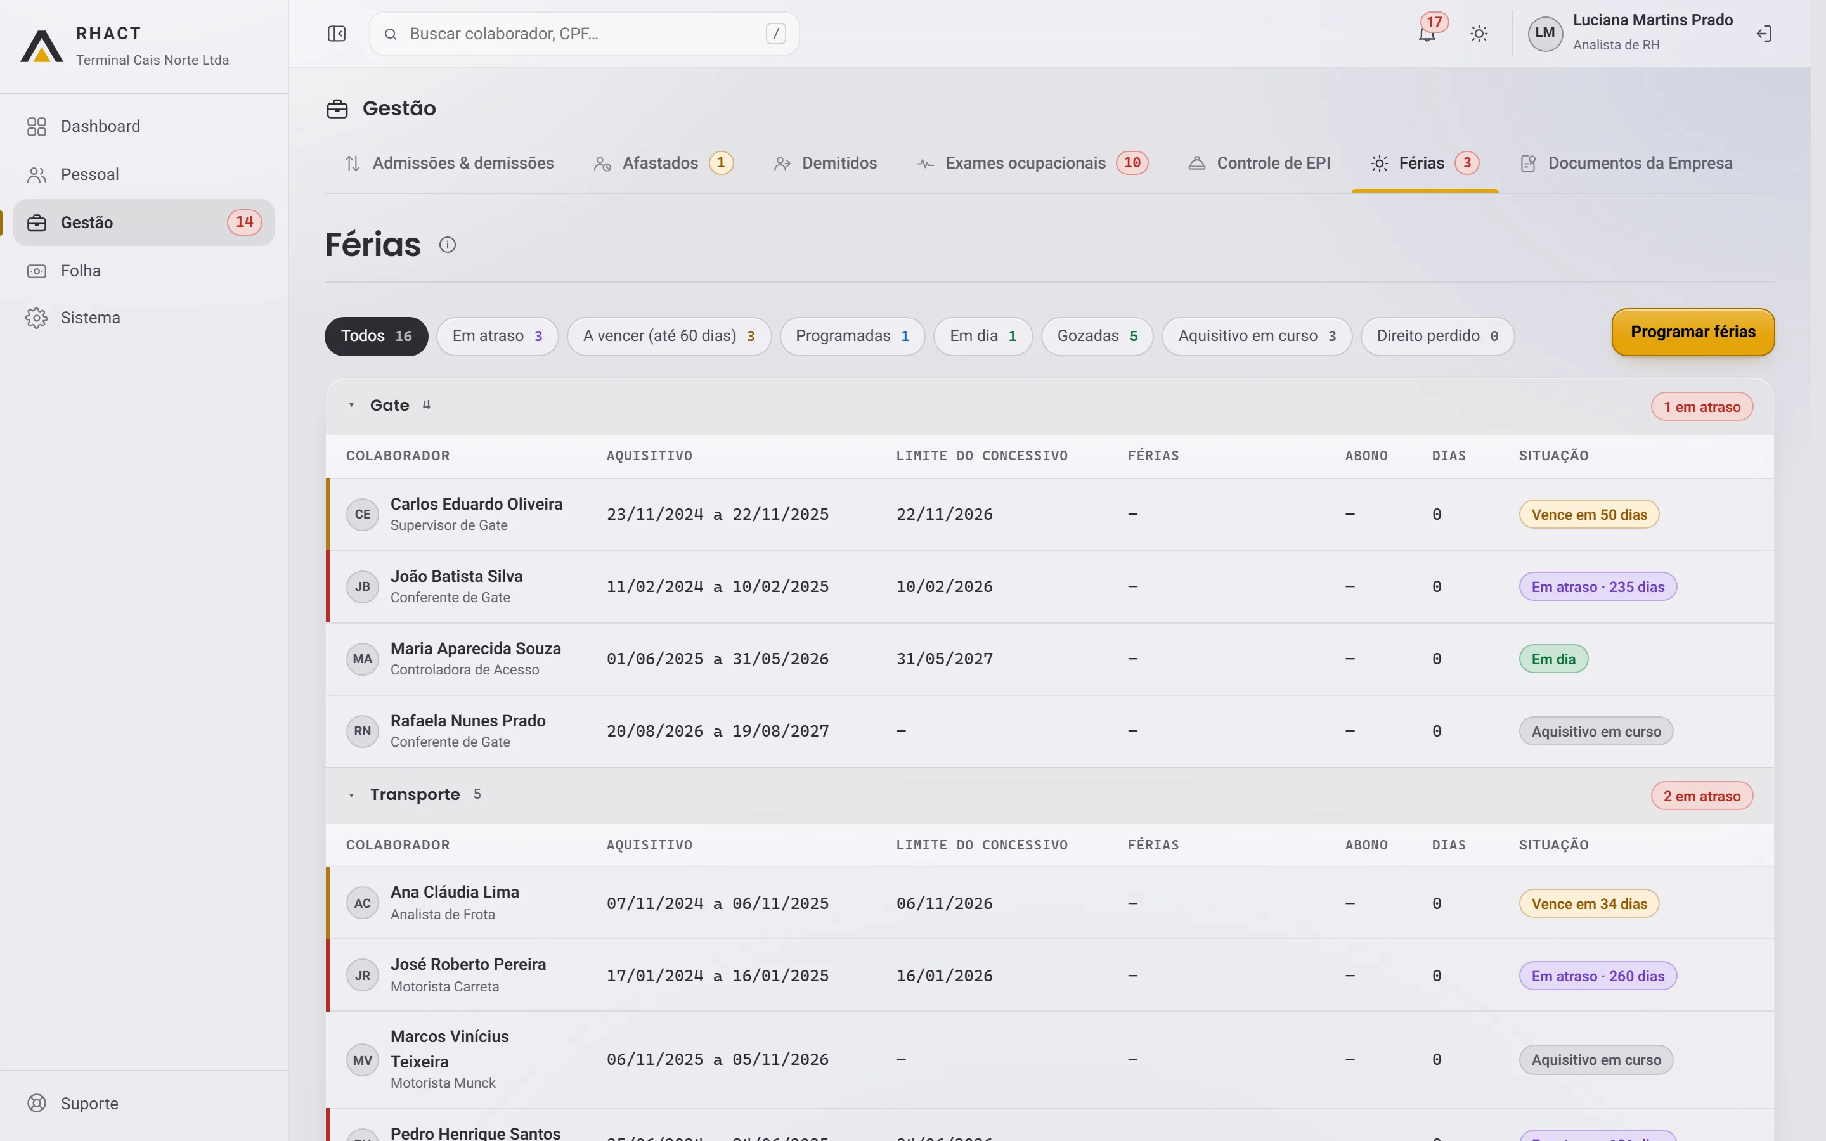Toggle the sidebar collapse icon
The image size is (1826, 1141).
click(x=337, y=33)
